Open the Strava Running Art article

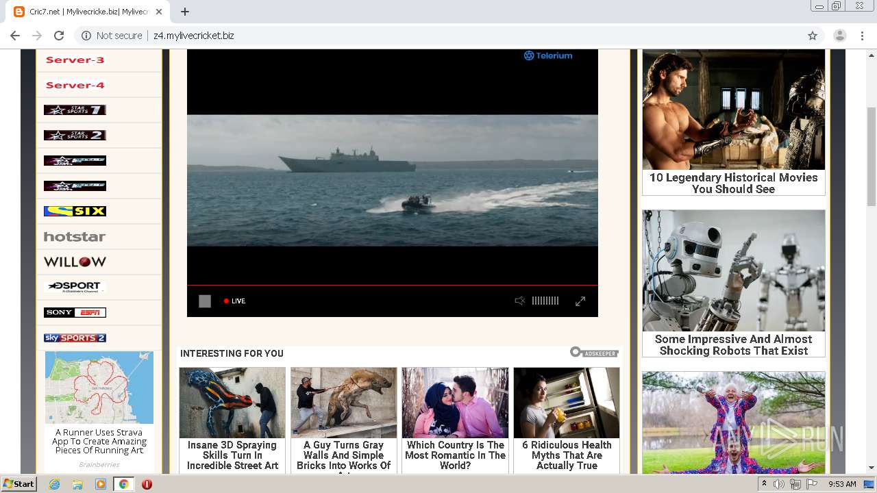(99, 442)
